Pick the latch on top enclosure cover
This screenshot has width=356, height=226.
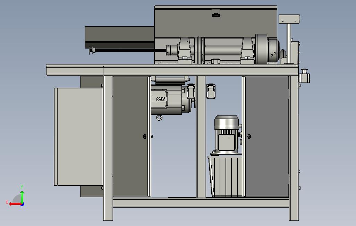[216, 13]
